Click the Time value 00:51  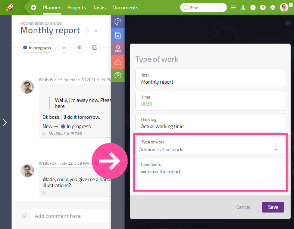point(147,104)
